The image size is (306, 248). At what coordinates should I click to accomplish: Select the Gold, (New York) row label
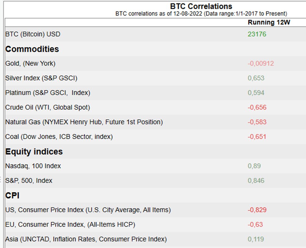(30, 64)
